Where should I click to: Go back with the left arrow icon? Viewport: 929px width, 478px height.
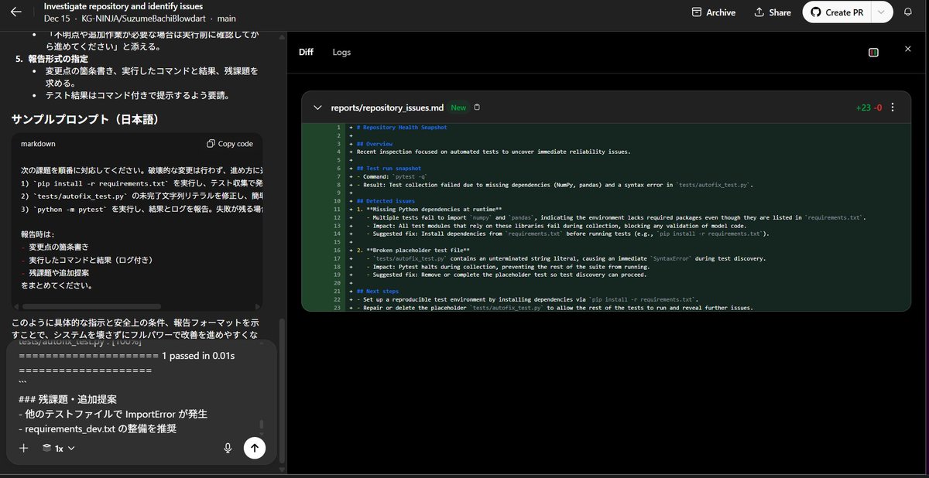(x=15, y=12)
